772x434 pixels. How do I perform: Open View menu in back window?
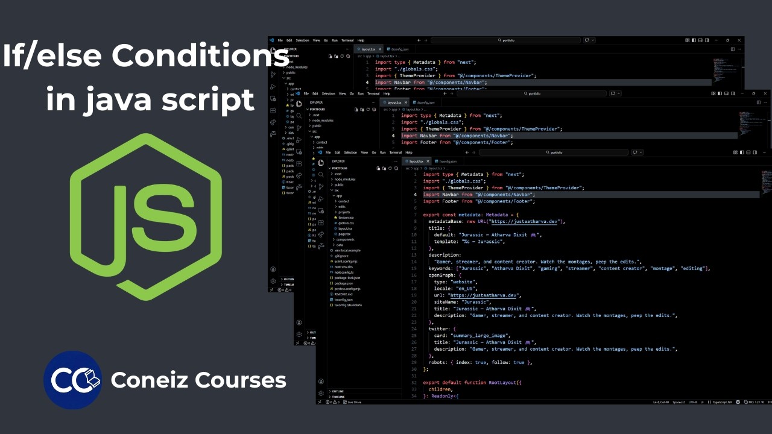coord(316,40)
